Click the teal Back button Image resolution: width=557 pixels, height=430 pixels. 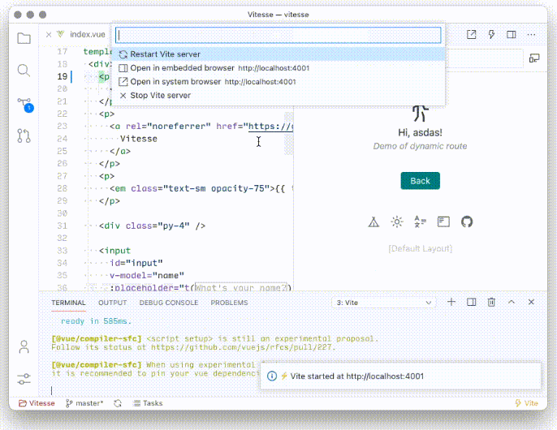421,181
